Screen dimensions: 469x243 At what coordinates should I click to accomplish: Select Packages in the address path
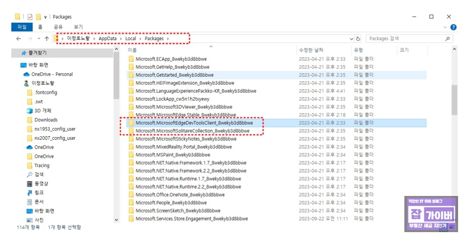pyautogui.click(x=154, y=38)
